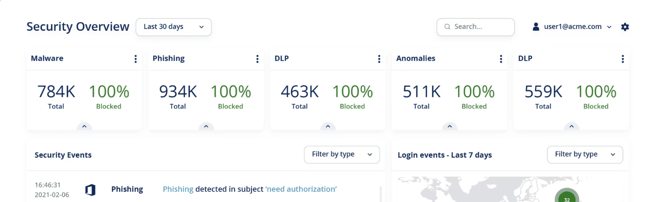Collapse the Phishing card with its chevron
The height and width of the screenshot is (202, 649).
(x=206, y=126)
